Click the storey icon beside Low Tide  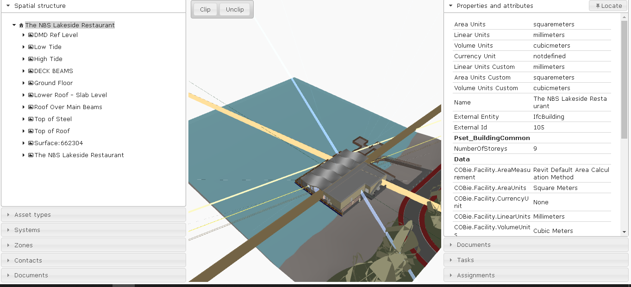click(30, 47)
